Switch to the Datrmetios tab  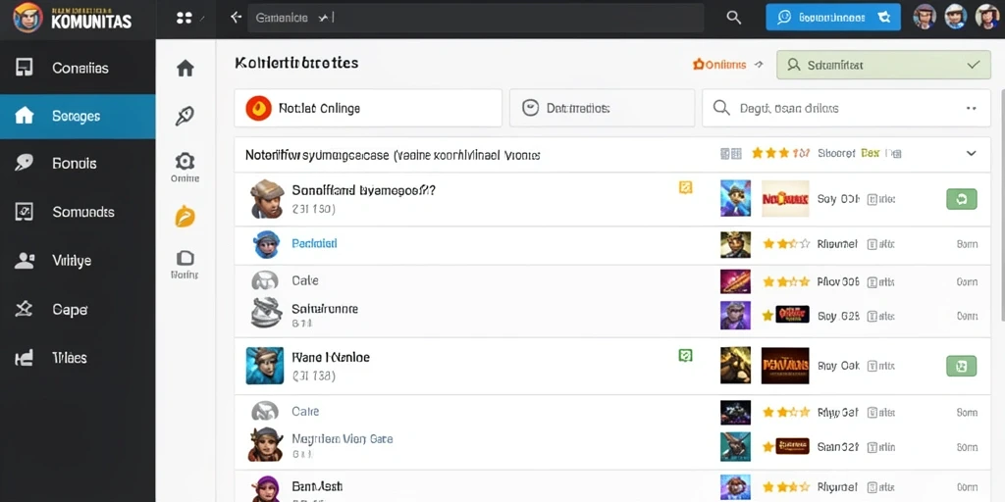pyautogui.click(x=602, y=108)
